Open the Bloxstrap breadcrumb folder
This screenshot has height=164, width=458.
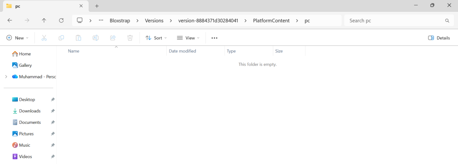coord(120,20)
